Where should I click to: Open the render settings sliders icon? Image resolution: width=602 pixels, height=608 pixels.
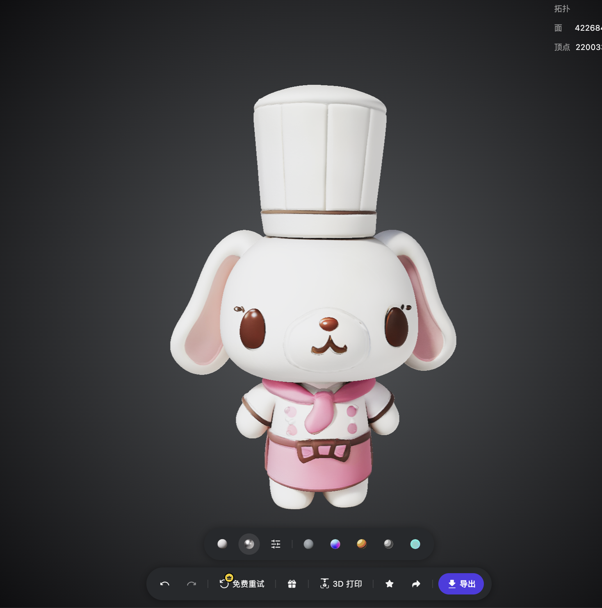276,544
